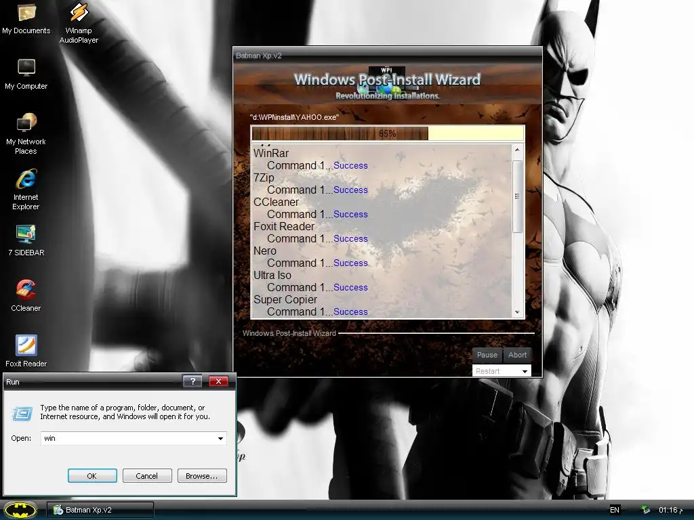The image size is (694, 520).
Task: Open Internet Explorer desktop shortcut
Action: tap(26, 190)
